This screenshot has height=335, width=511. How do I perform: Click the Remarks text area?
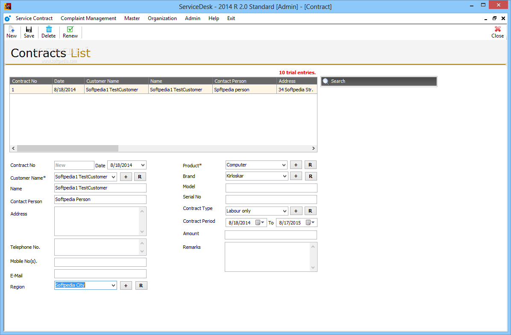coord(271,257)
